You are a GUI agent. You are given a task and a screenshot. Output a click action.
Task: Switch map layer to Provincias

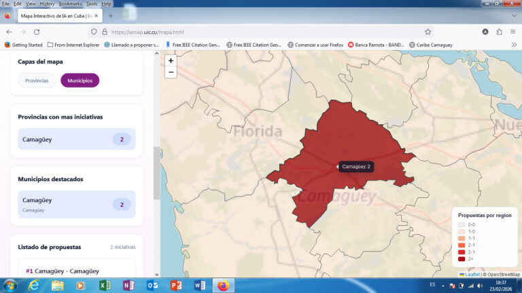(37, 81)
